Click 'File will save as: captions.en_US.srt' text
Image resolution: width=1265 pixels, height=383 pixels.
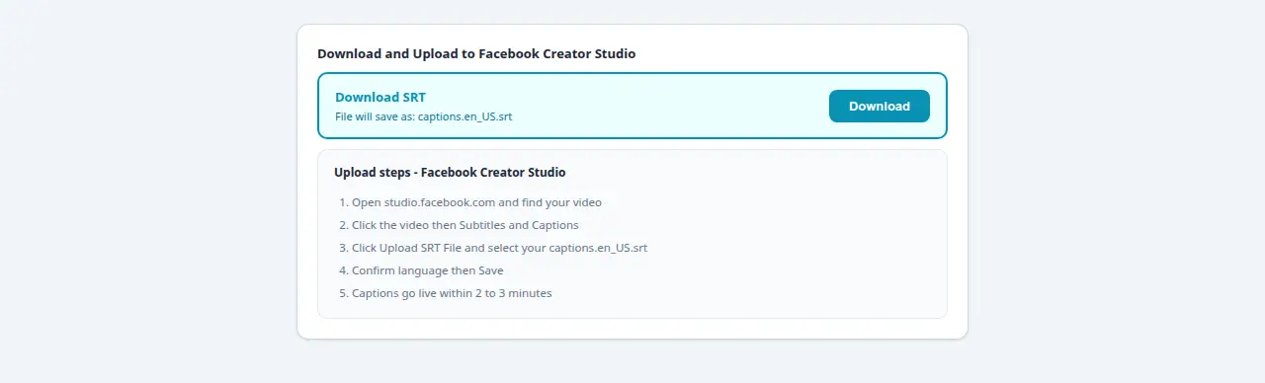point(423,116)
